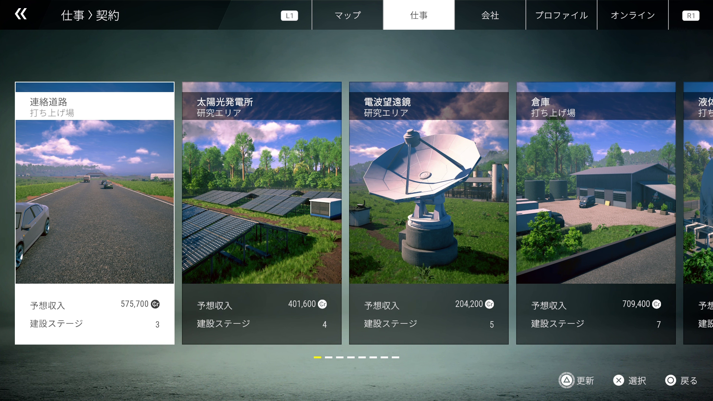Open the マップ tab

tap(347, 15)
